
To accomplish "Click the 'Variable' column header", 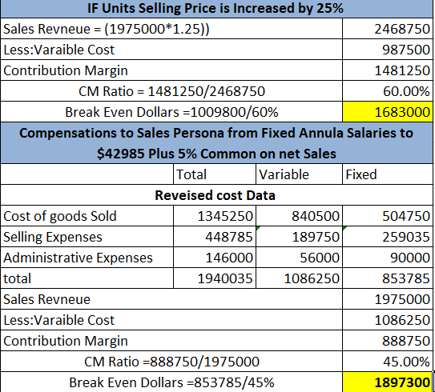I will (x=299, y=174).
